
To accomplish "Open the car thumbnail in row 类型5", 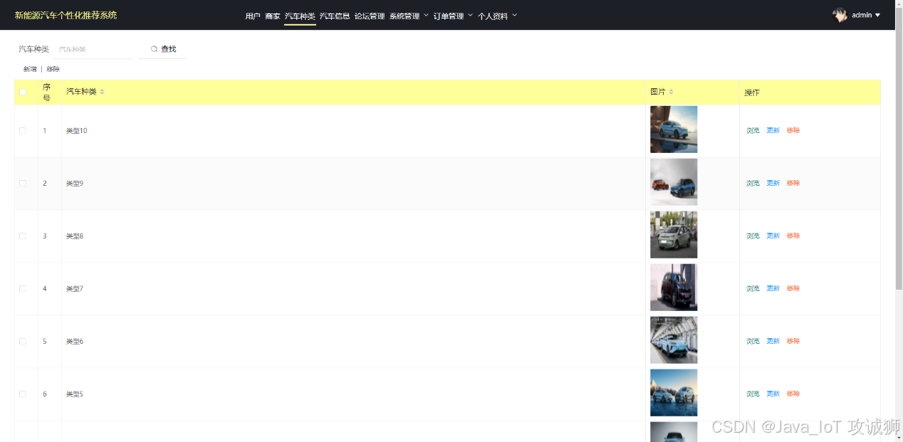I will tap(674, 393).
